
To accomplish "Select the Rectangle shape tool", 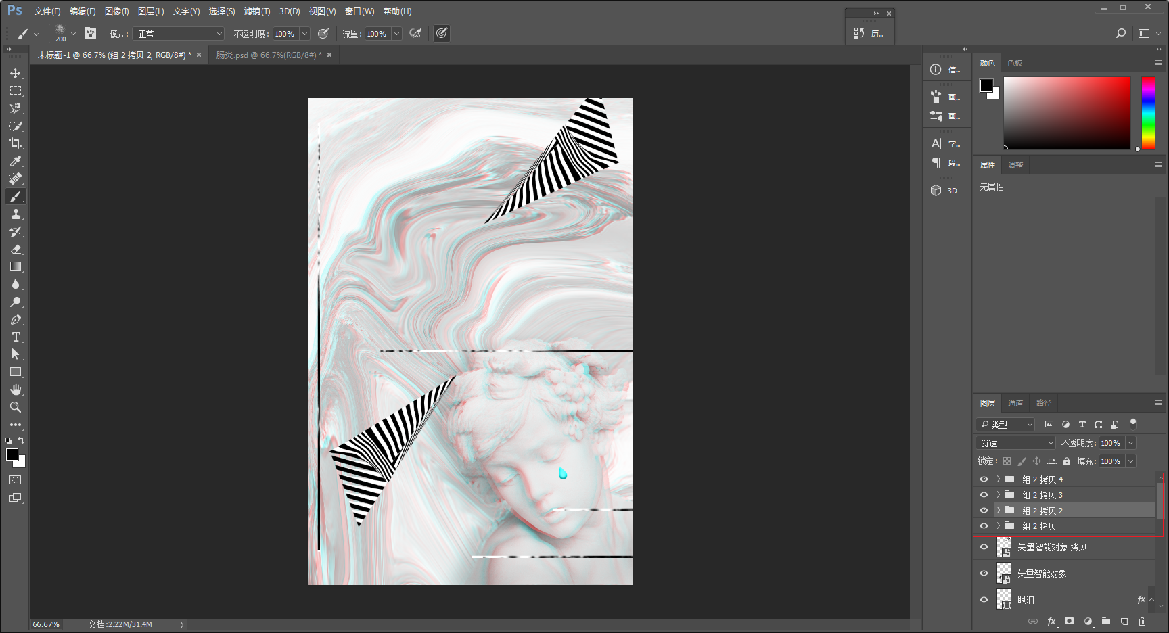I will pos(16,372).
